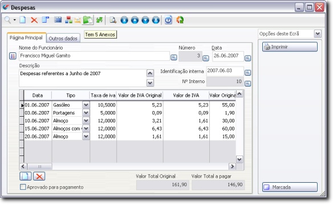Go to first record blue arrow
Screen dimensions: 333x205
tap(124, 20)
